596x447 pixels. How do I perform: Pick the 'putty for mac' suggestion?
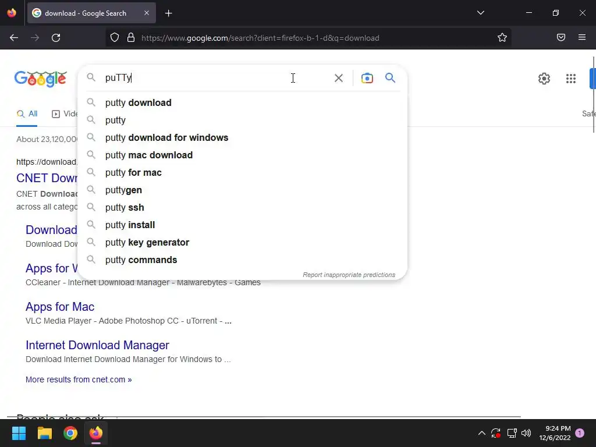click(243, 172)
